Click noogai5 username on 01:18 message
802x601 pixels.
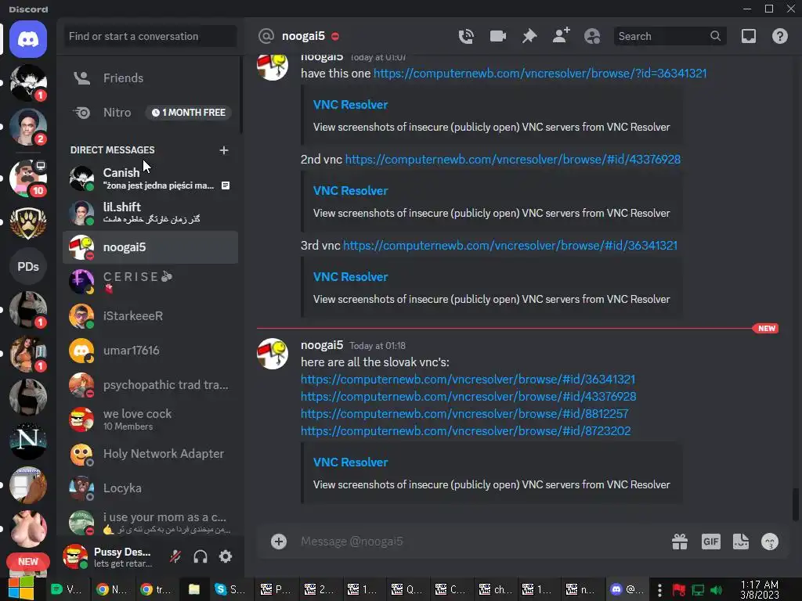point(322,345)
